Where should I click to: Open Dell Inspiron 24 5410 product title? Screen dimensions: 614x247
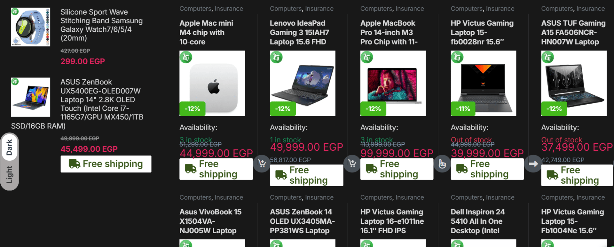478,221
